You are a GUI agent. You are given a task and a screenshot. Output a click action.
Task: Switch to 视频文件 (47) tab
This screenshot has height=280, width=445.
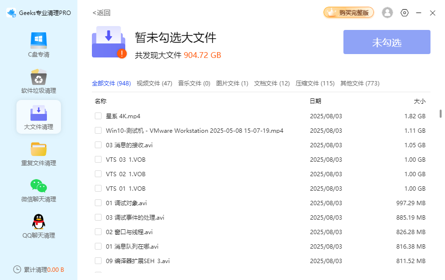point(154,83)
